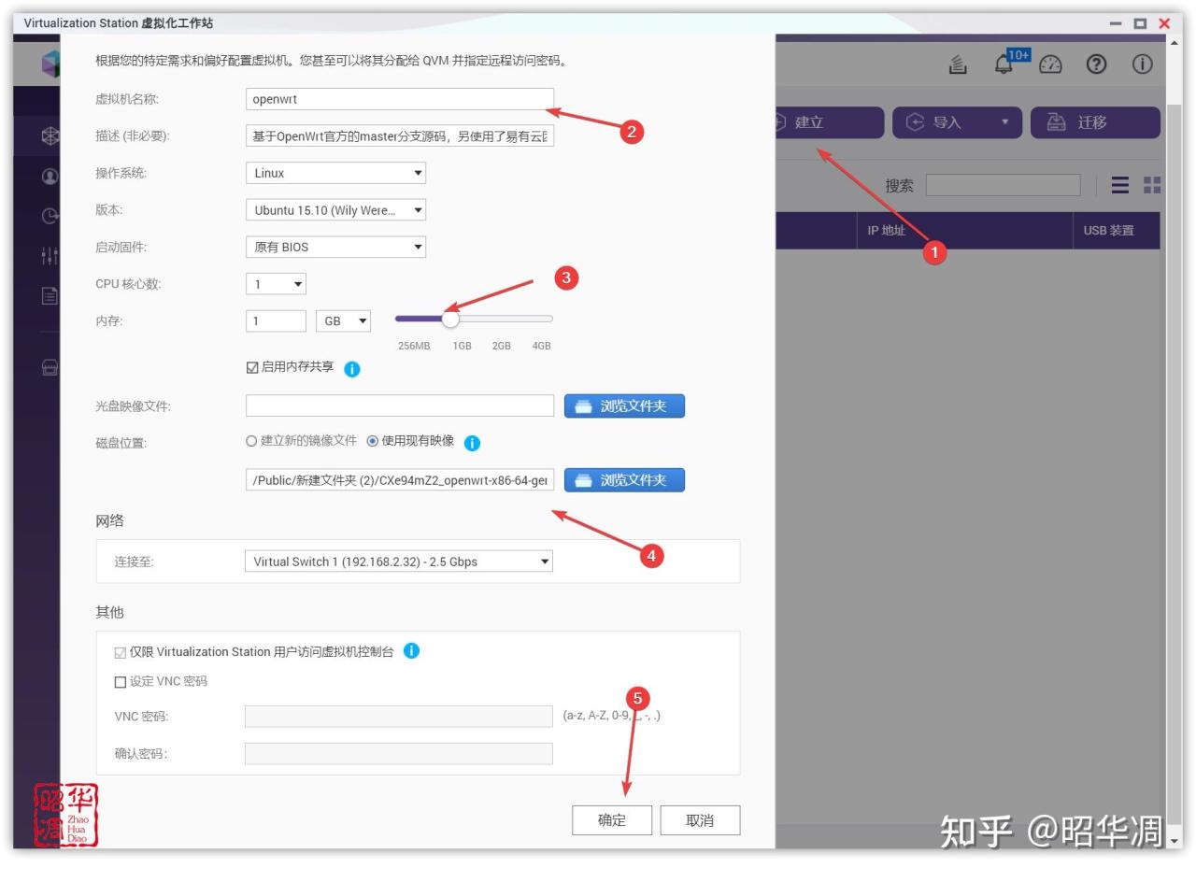The height and width of the screenshot is (882, 1196).
Task: Click the 虚拟机名称 input containing openwrt
Action: coord(400,99)
